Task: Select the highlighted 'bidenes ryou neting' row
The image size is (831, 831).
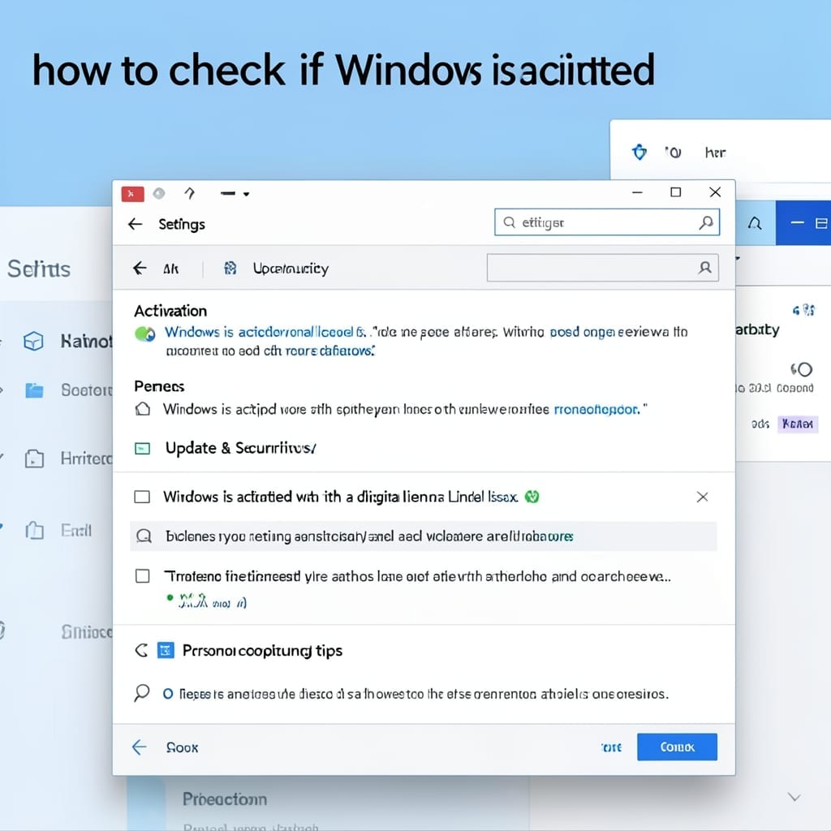Action: tap(424, 536)
